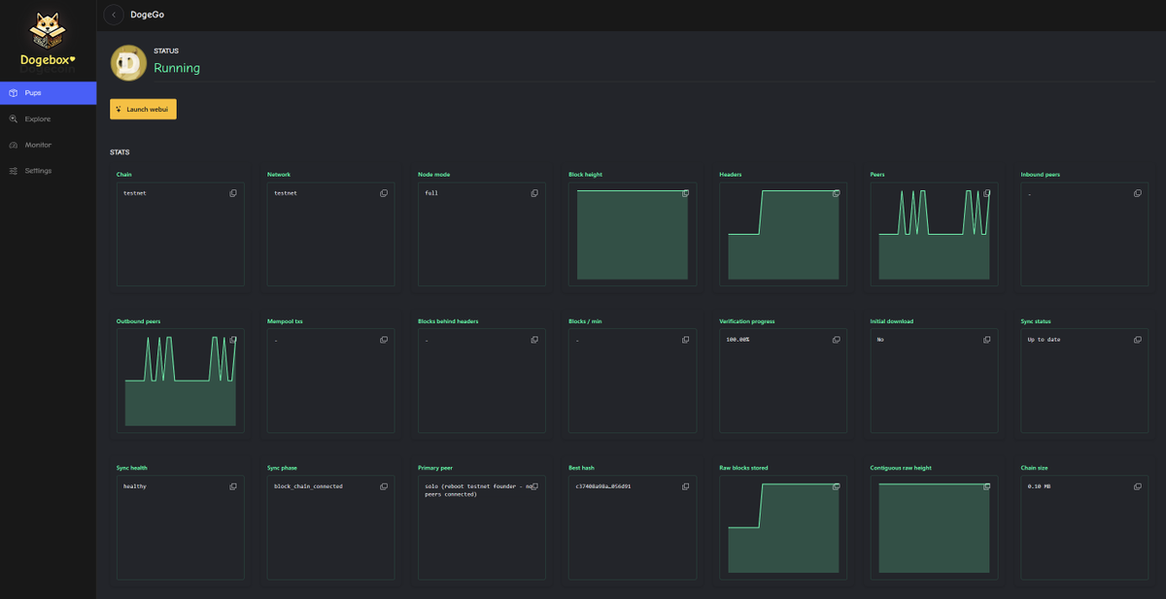The width and height of the screenshot is (1166, 599).
Task: Click the 'No' initial download value
Action: (880, 340)
